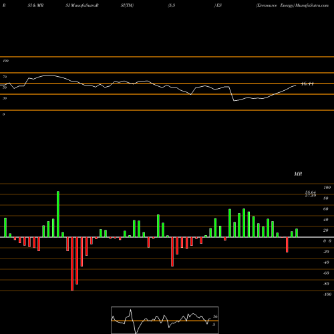
Task: Click the MunafaSutra.com text in header
Action: [x=312, y=5]
